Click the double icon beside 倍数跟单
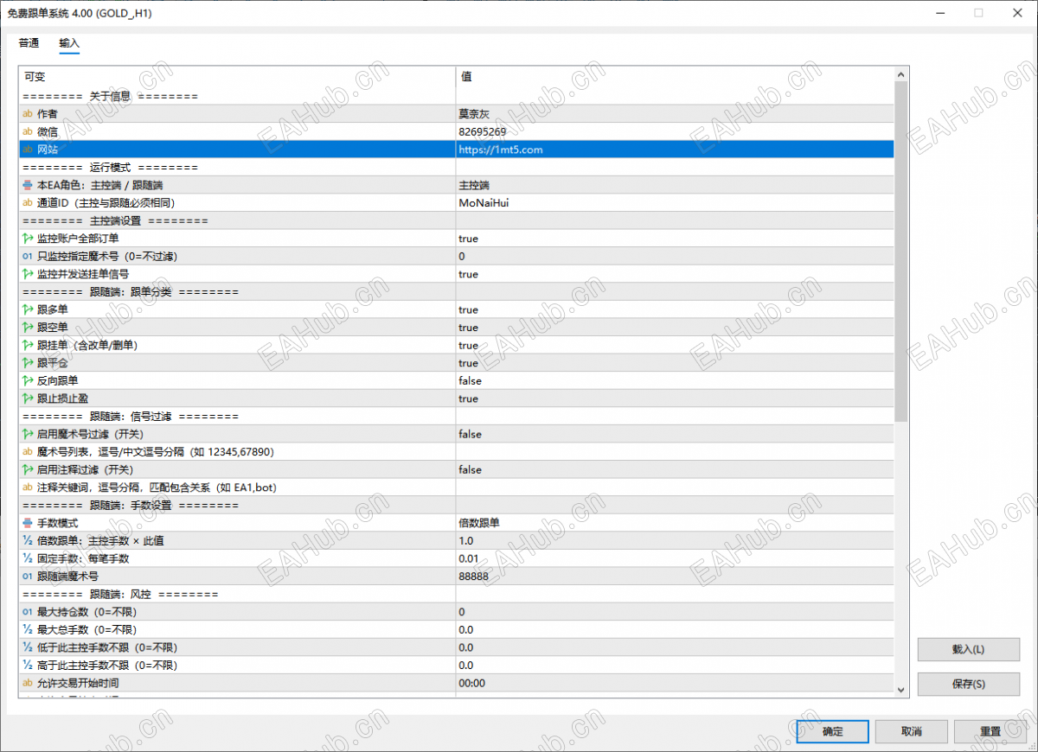The width and height of the screenshot is (1038, 752). [x=27, y=540]
